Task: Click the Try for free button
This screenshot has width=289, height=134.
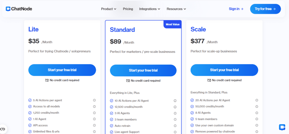Action: (265, 9)
